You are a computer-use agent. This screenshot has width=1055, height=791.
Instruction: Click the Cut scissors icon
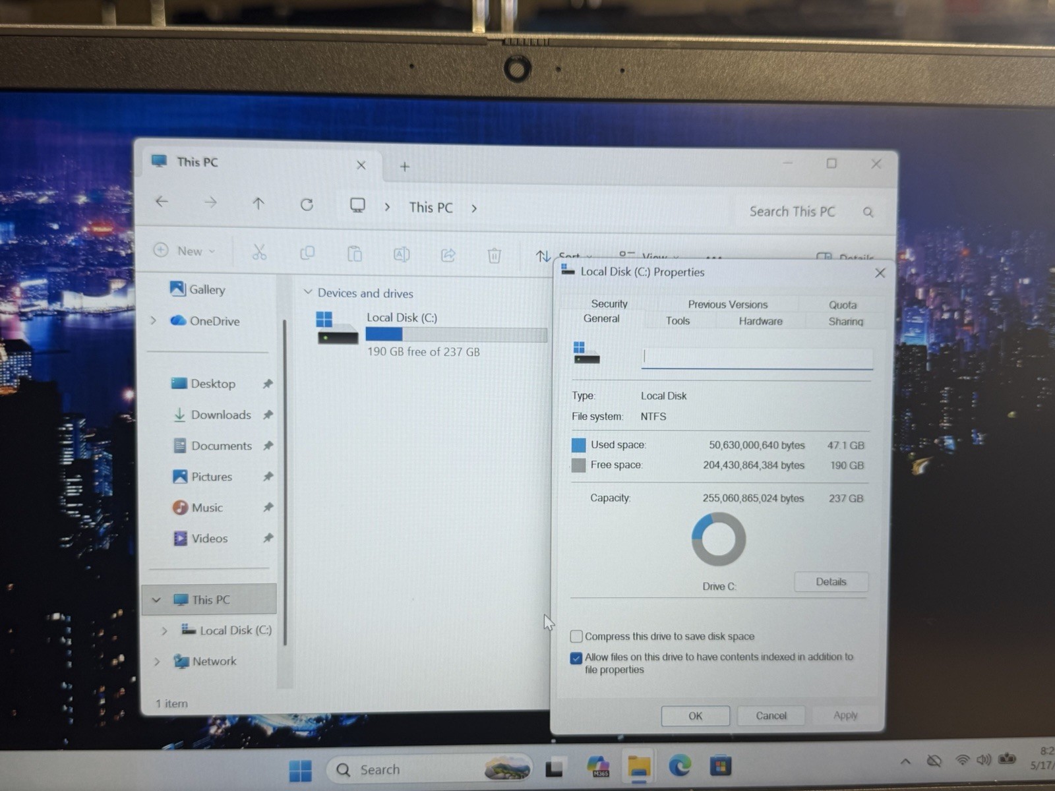[259, 252]
